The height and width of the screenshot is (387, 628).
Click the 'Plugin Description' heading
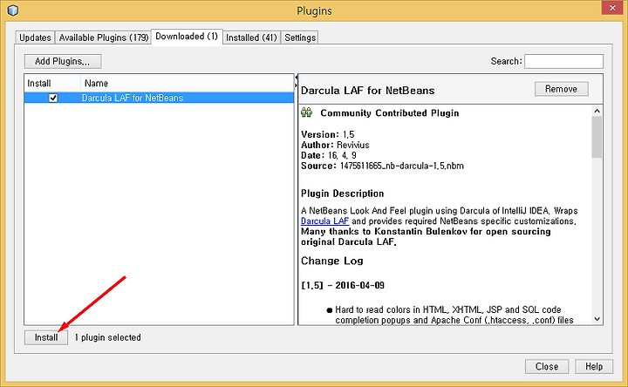[343, 193]
